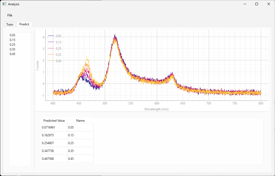Pick 0.35 in the left sample list
The height and width of the screenshot is (176, 275).
tap(12, 49)
